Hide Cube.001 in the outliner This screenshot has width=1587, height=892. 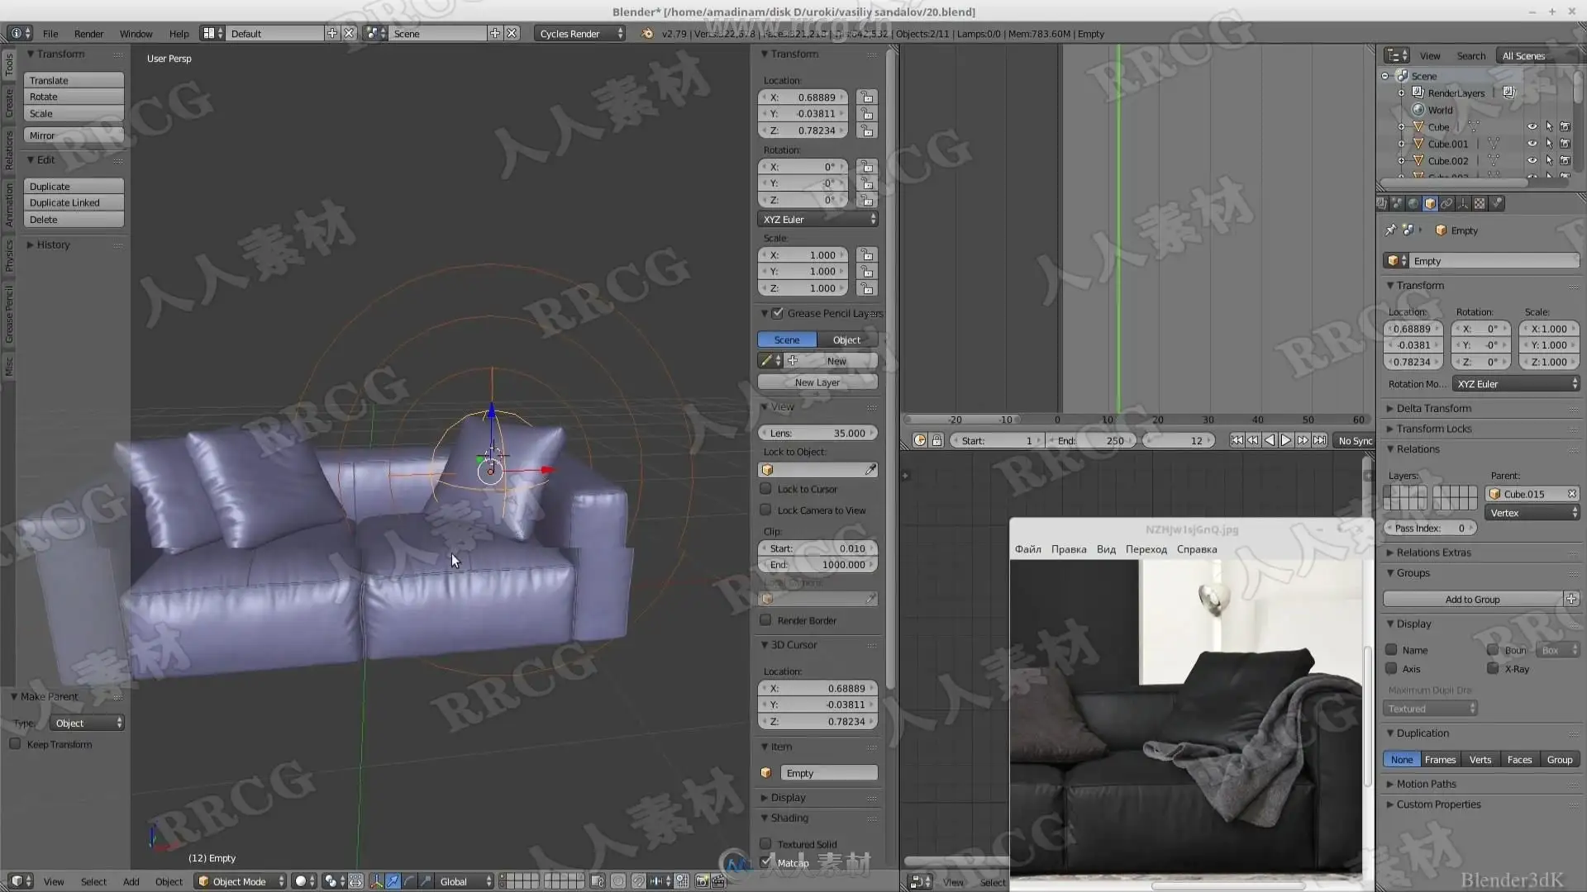[1532, 144]
